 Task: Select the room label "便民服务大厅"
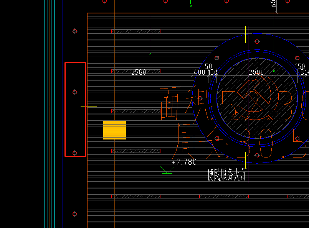click(x=227, y=174)
